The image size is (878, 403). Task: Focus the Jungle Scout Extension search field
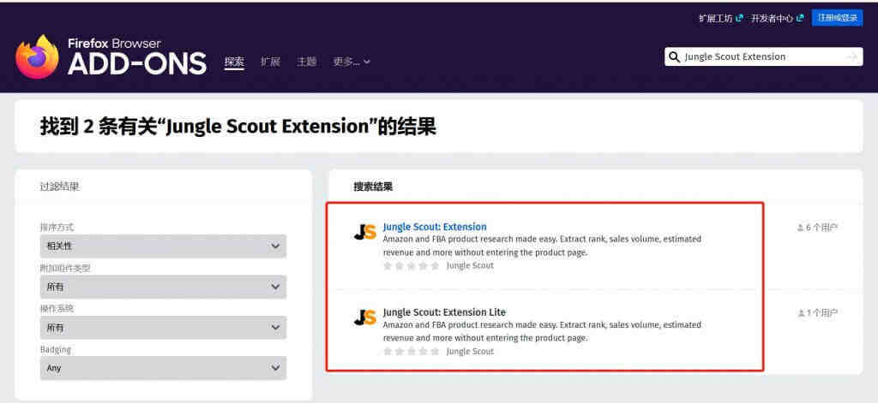tap(763, 57)
